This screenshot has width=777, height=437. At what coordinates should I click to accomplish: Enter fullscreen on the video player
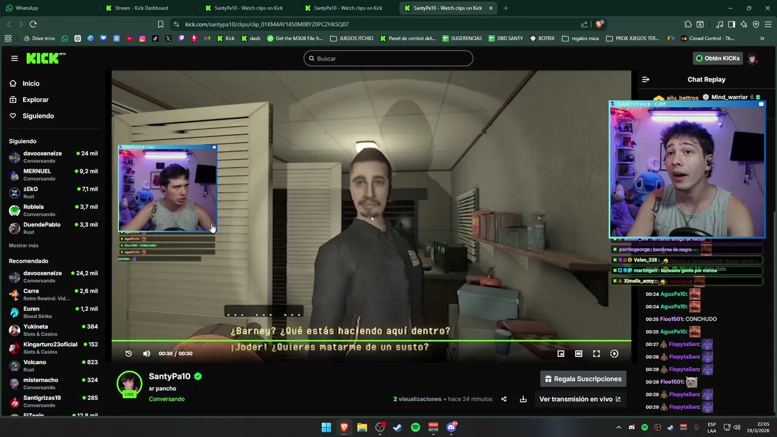[597, 353]
